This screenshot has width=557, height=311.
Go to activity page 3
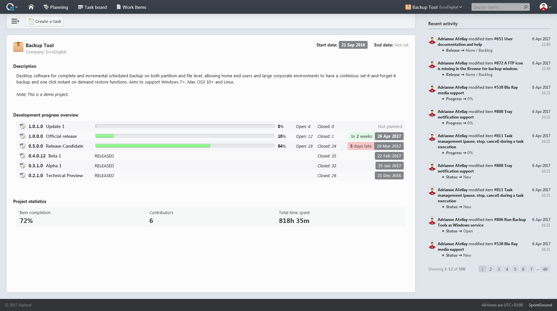pyautogui.click(x=499, y=269)
